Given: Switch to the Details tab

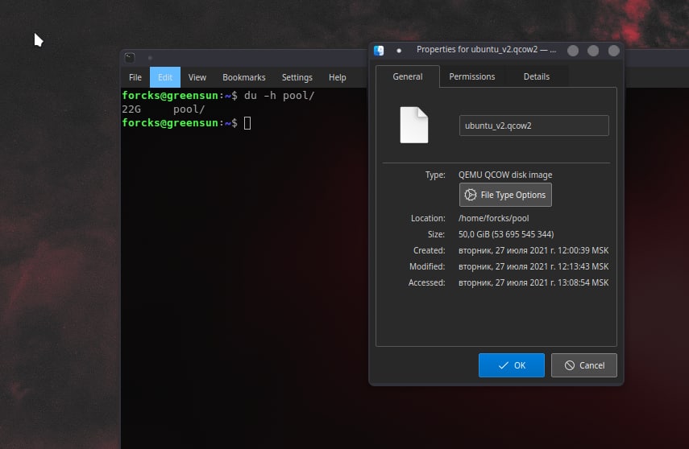Looking at the screenshot, I should click(x=536, y=76).
